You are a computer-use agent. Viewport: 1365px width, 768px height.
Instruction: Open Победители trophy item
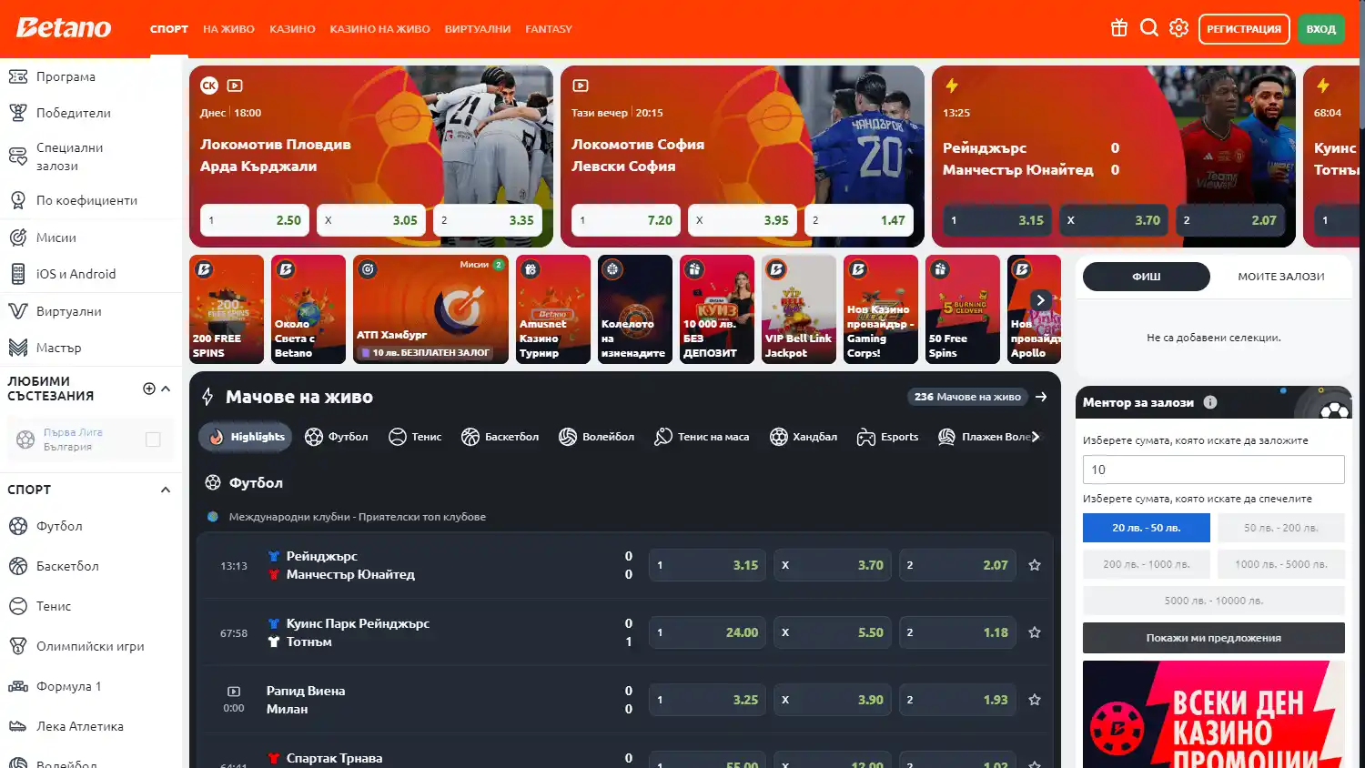click(91, 113)
